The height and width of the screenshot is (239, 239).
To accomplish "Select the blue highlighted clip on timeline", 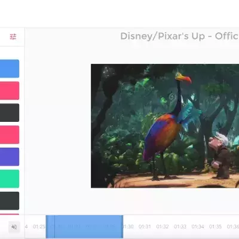I will 84,226.
